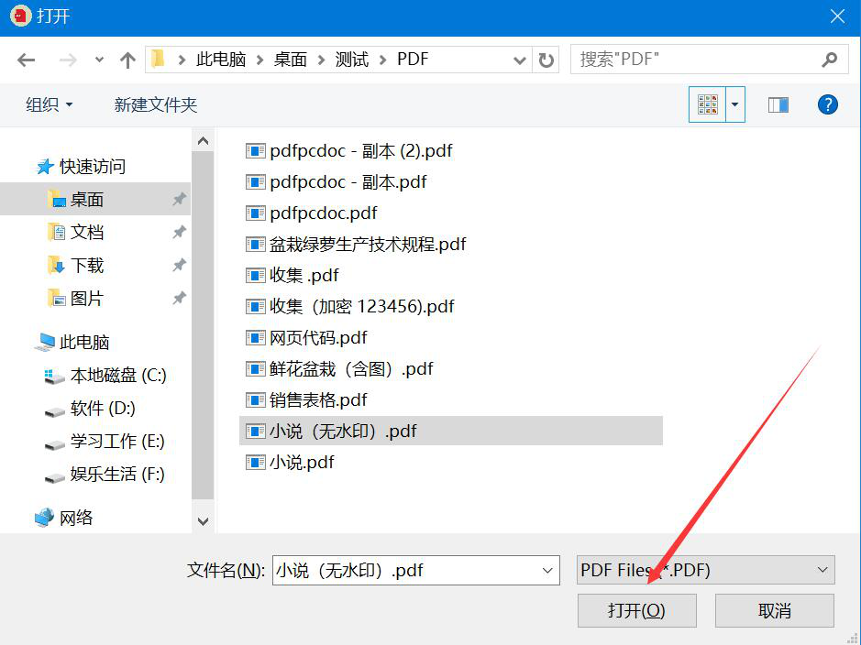Select 桌面 in quick access

click(x=95, y=199)
